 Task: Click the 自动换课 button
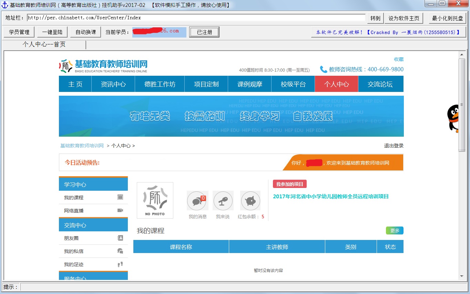pyautogui.click(x=85, y=32)
